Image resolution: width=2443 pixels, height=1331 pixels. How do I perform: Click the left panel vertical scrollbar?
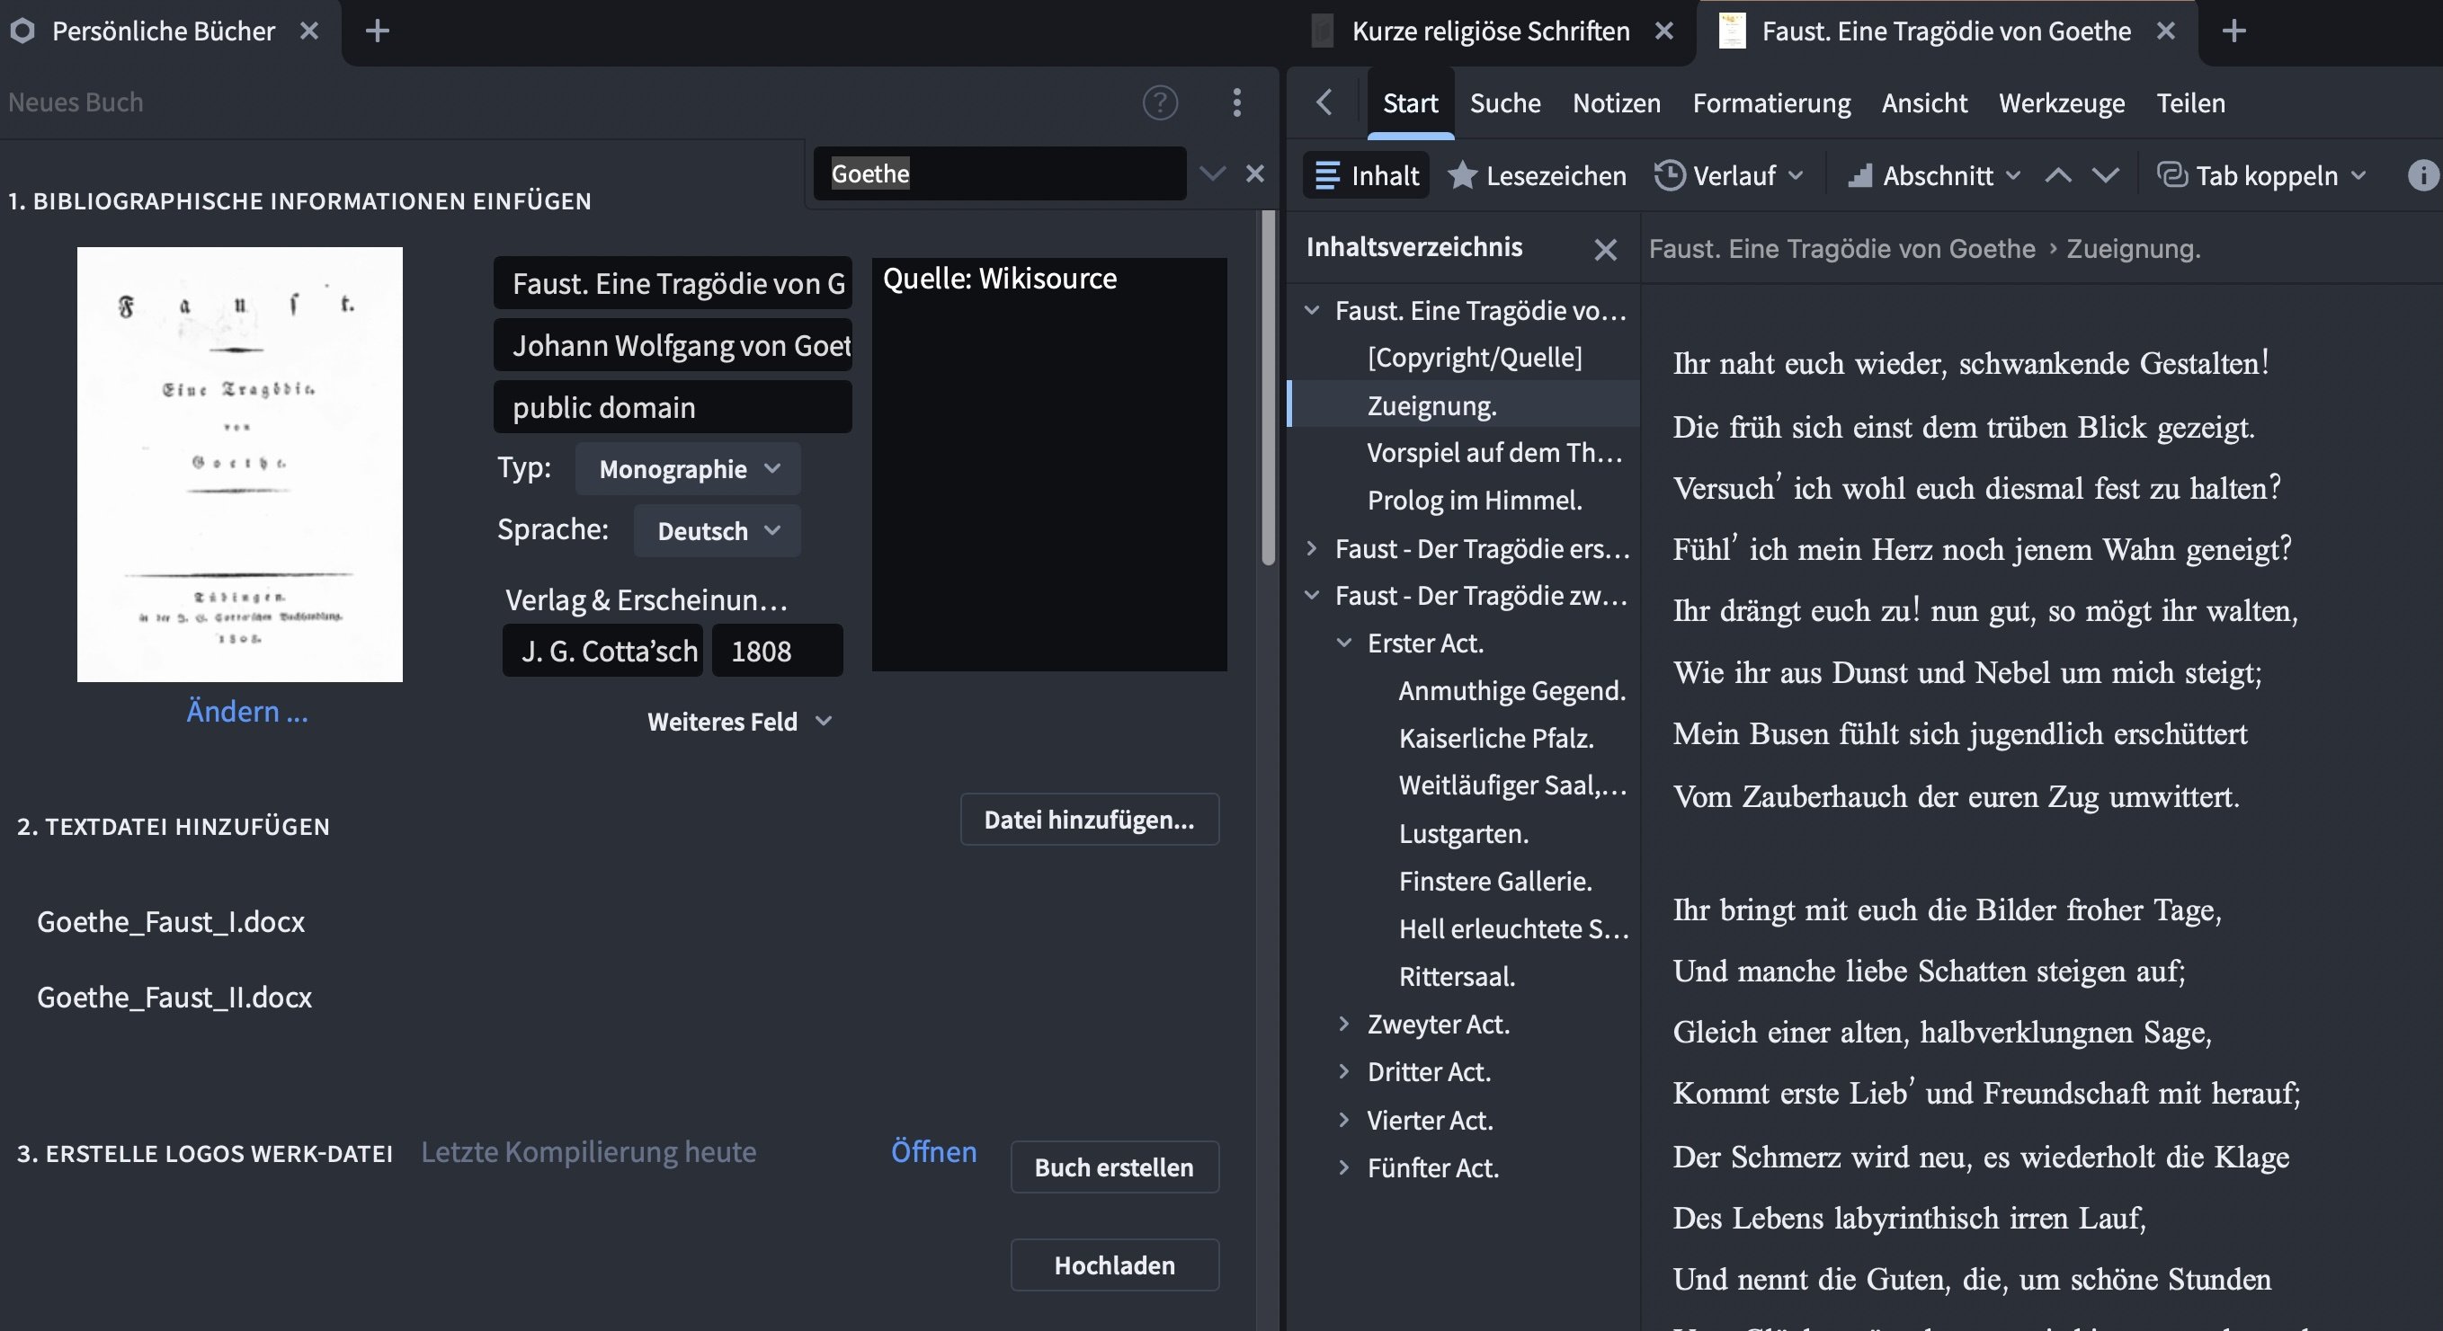pyautogui.click(x=1268, y=388)
